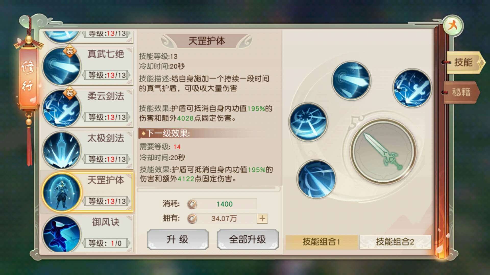
Task: Select the 真武七绝 skill icon in list
Action: pos(61,66)
